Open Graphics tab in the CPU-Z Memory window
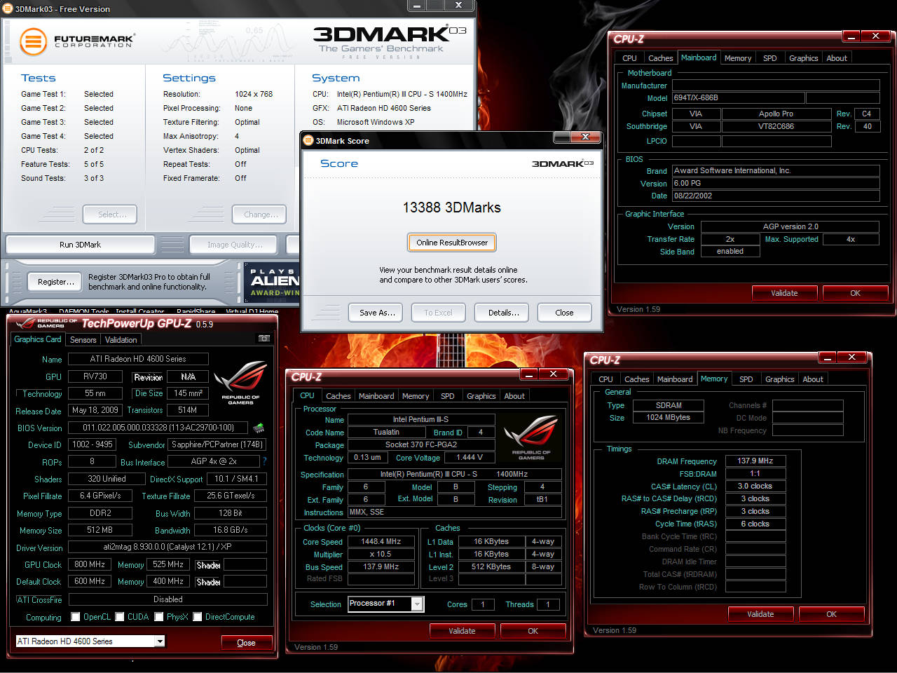The height and width of the screenshot is (673, 897). point(779,379)
